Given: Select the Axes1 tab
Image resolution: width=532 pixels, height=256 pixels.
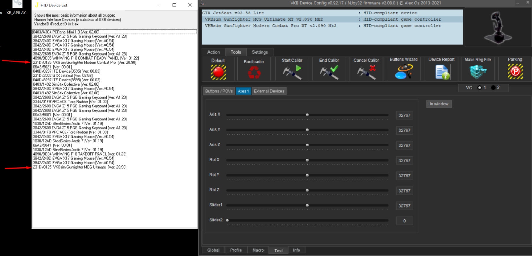Looking at the screenshot, I should [x=243, y=91].
